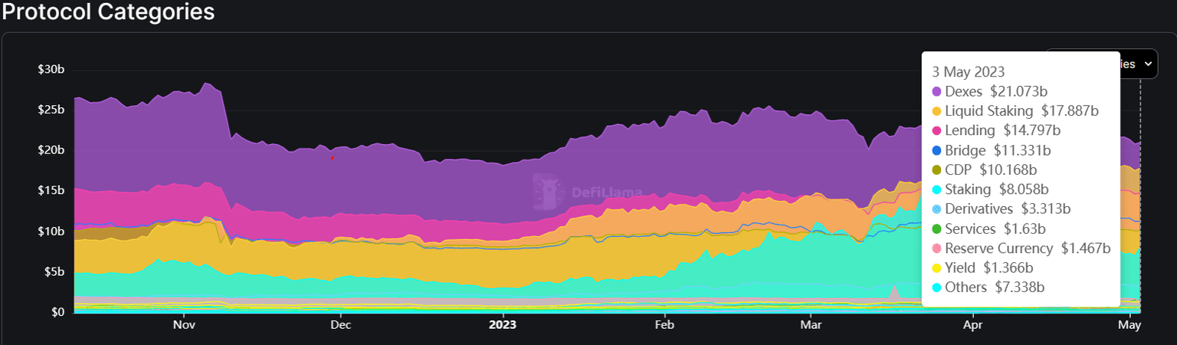Screen dimensions: 1177x345
Task: Open the categories dropdown chevron
Action: click(1147, 64)
